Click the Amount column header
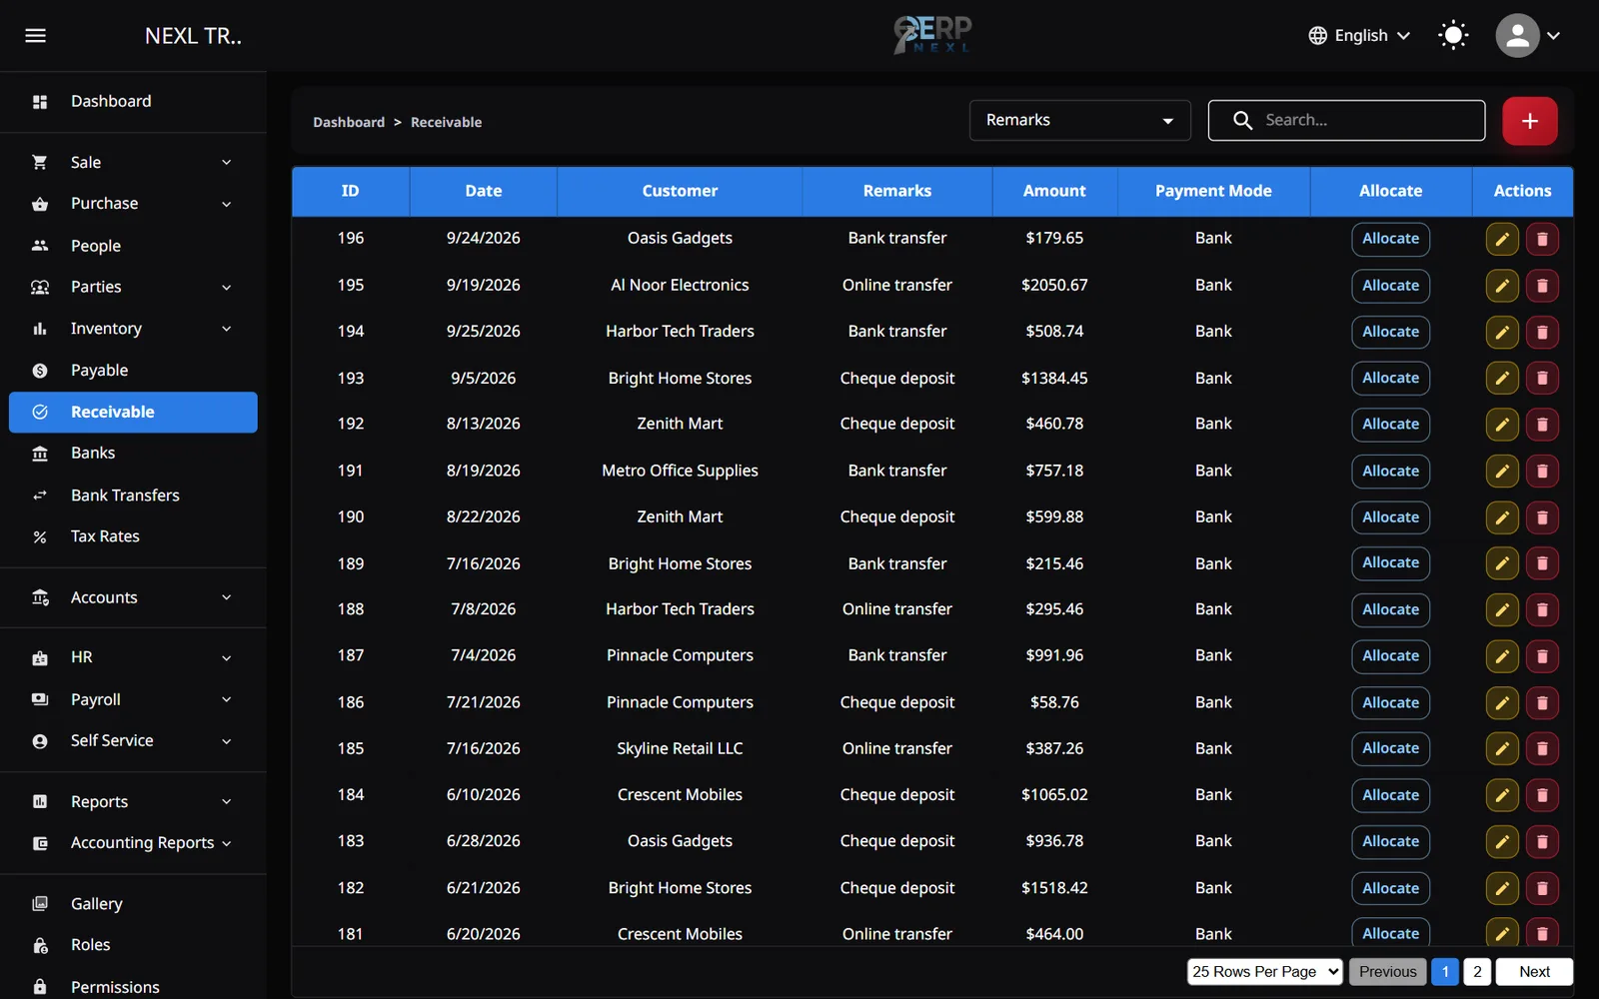Image resolution: width=1599 pixels, height=999 pixels. point(1054,191)
